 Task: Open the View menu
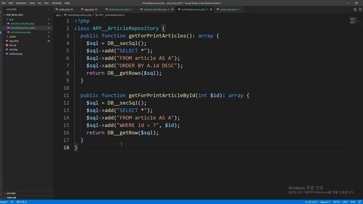32,3
